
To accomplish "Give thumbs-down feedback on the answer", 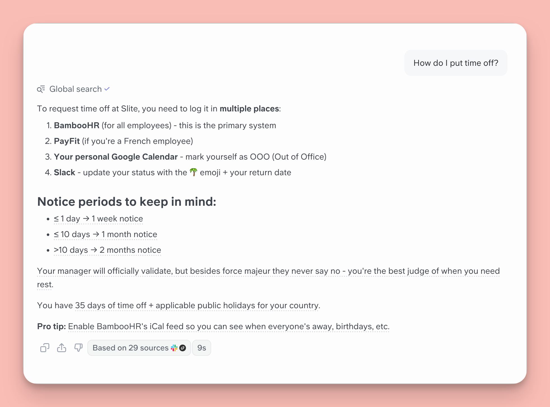I will (78, 348).
